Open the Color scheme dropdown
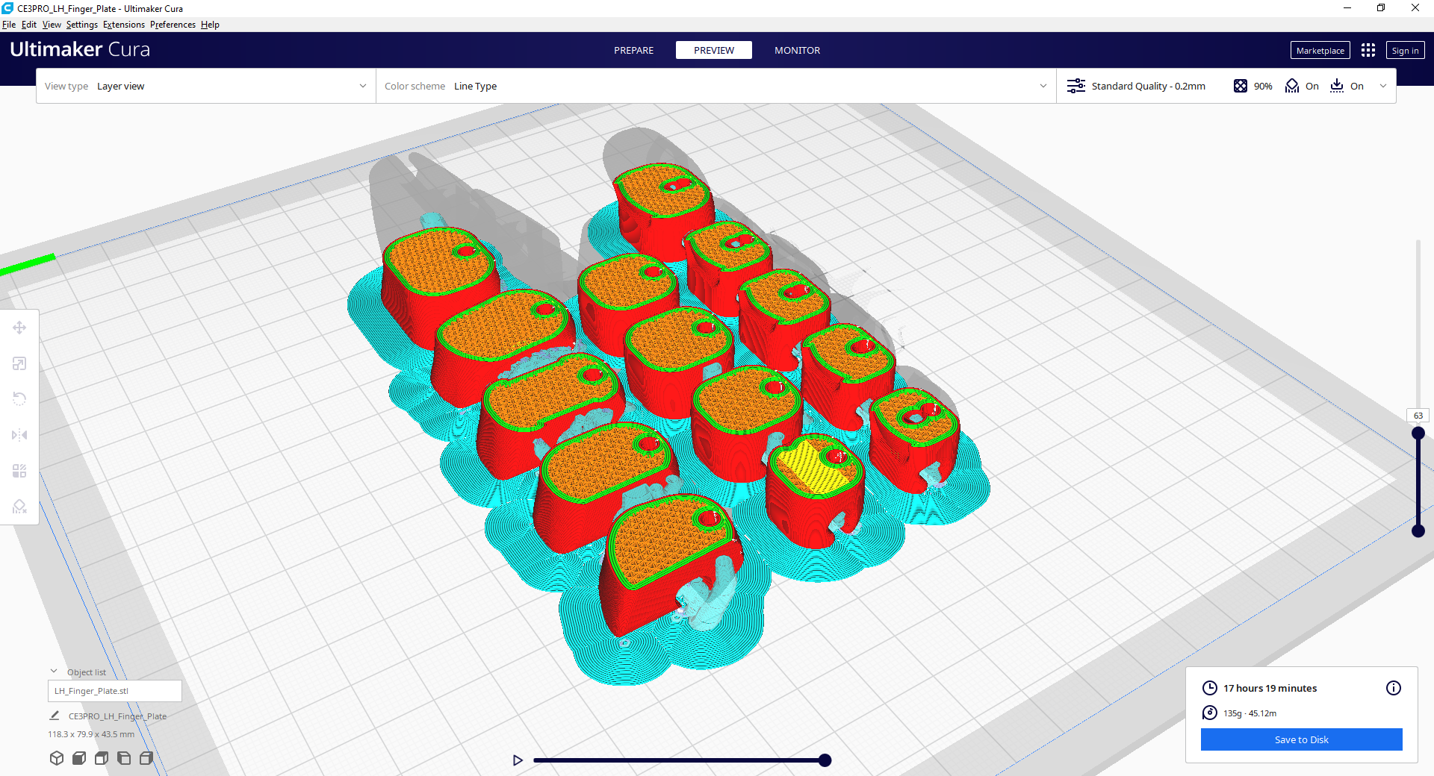The width and height of the screenshot is (1434, 776). click(716, 86)
